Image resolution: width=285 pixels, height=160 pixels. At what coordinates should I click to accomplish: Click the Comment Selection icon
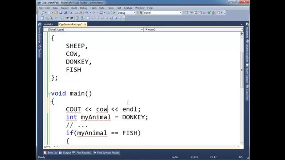point(77,18)
